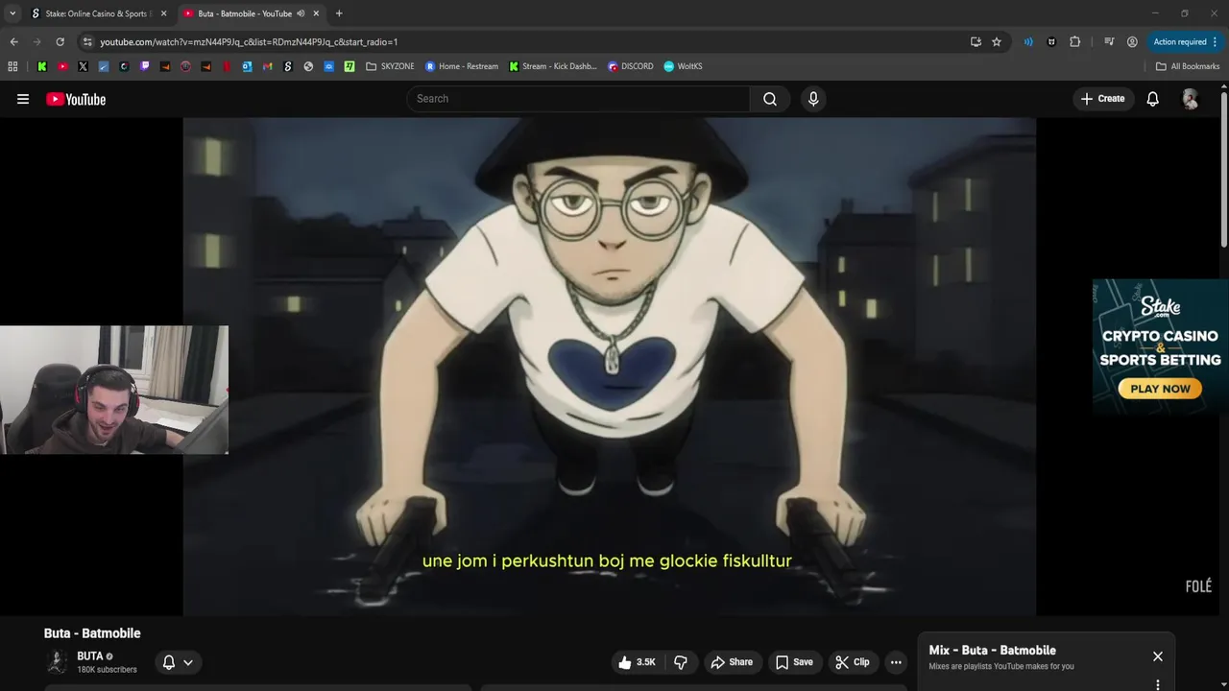1229x691 pixels.
Task: Click Stake PLAY NOW ad button
Action: [x=1160, y=389]
